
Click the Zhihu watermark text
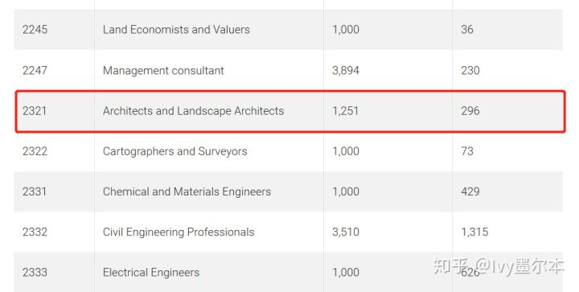(x=499, y=266)
